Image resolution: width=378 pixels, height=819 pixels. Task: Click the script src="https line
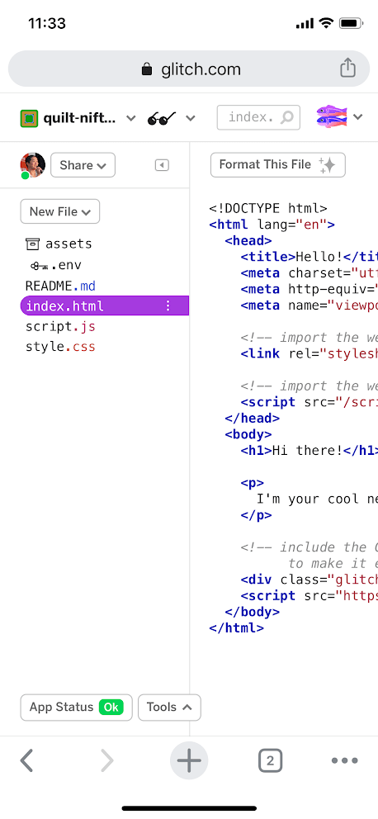coord(309,595)
